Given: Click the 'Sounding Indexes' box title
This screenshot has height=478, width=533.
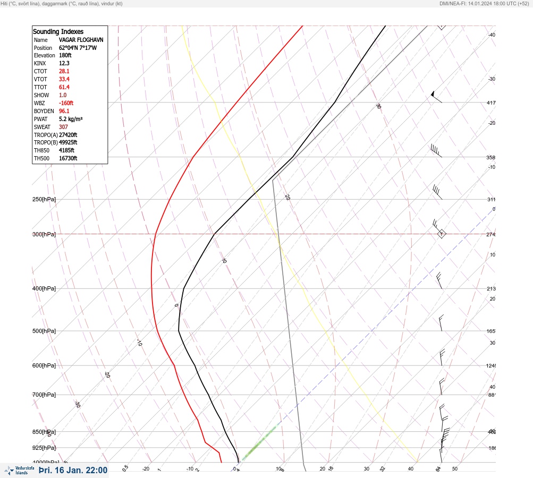Looking at the screenshot, I should 58,31.
